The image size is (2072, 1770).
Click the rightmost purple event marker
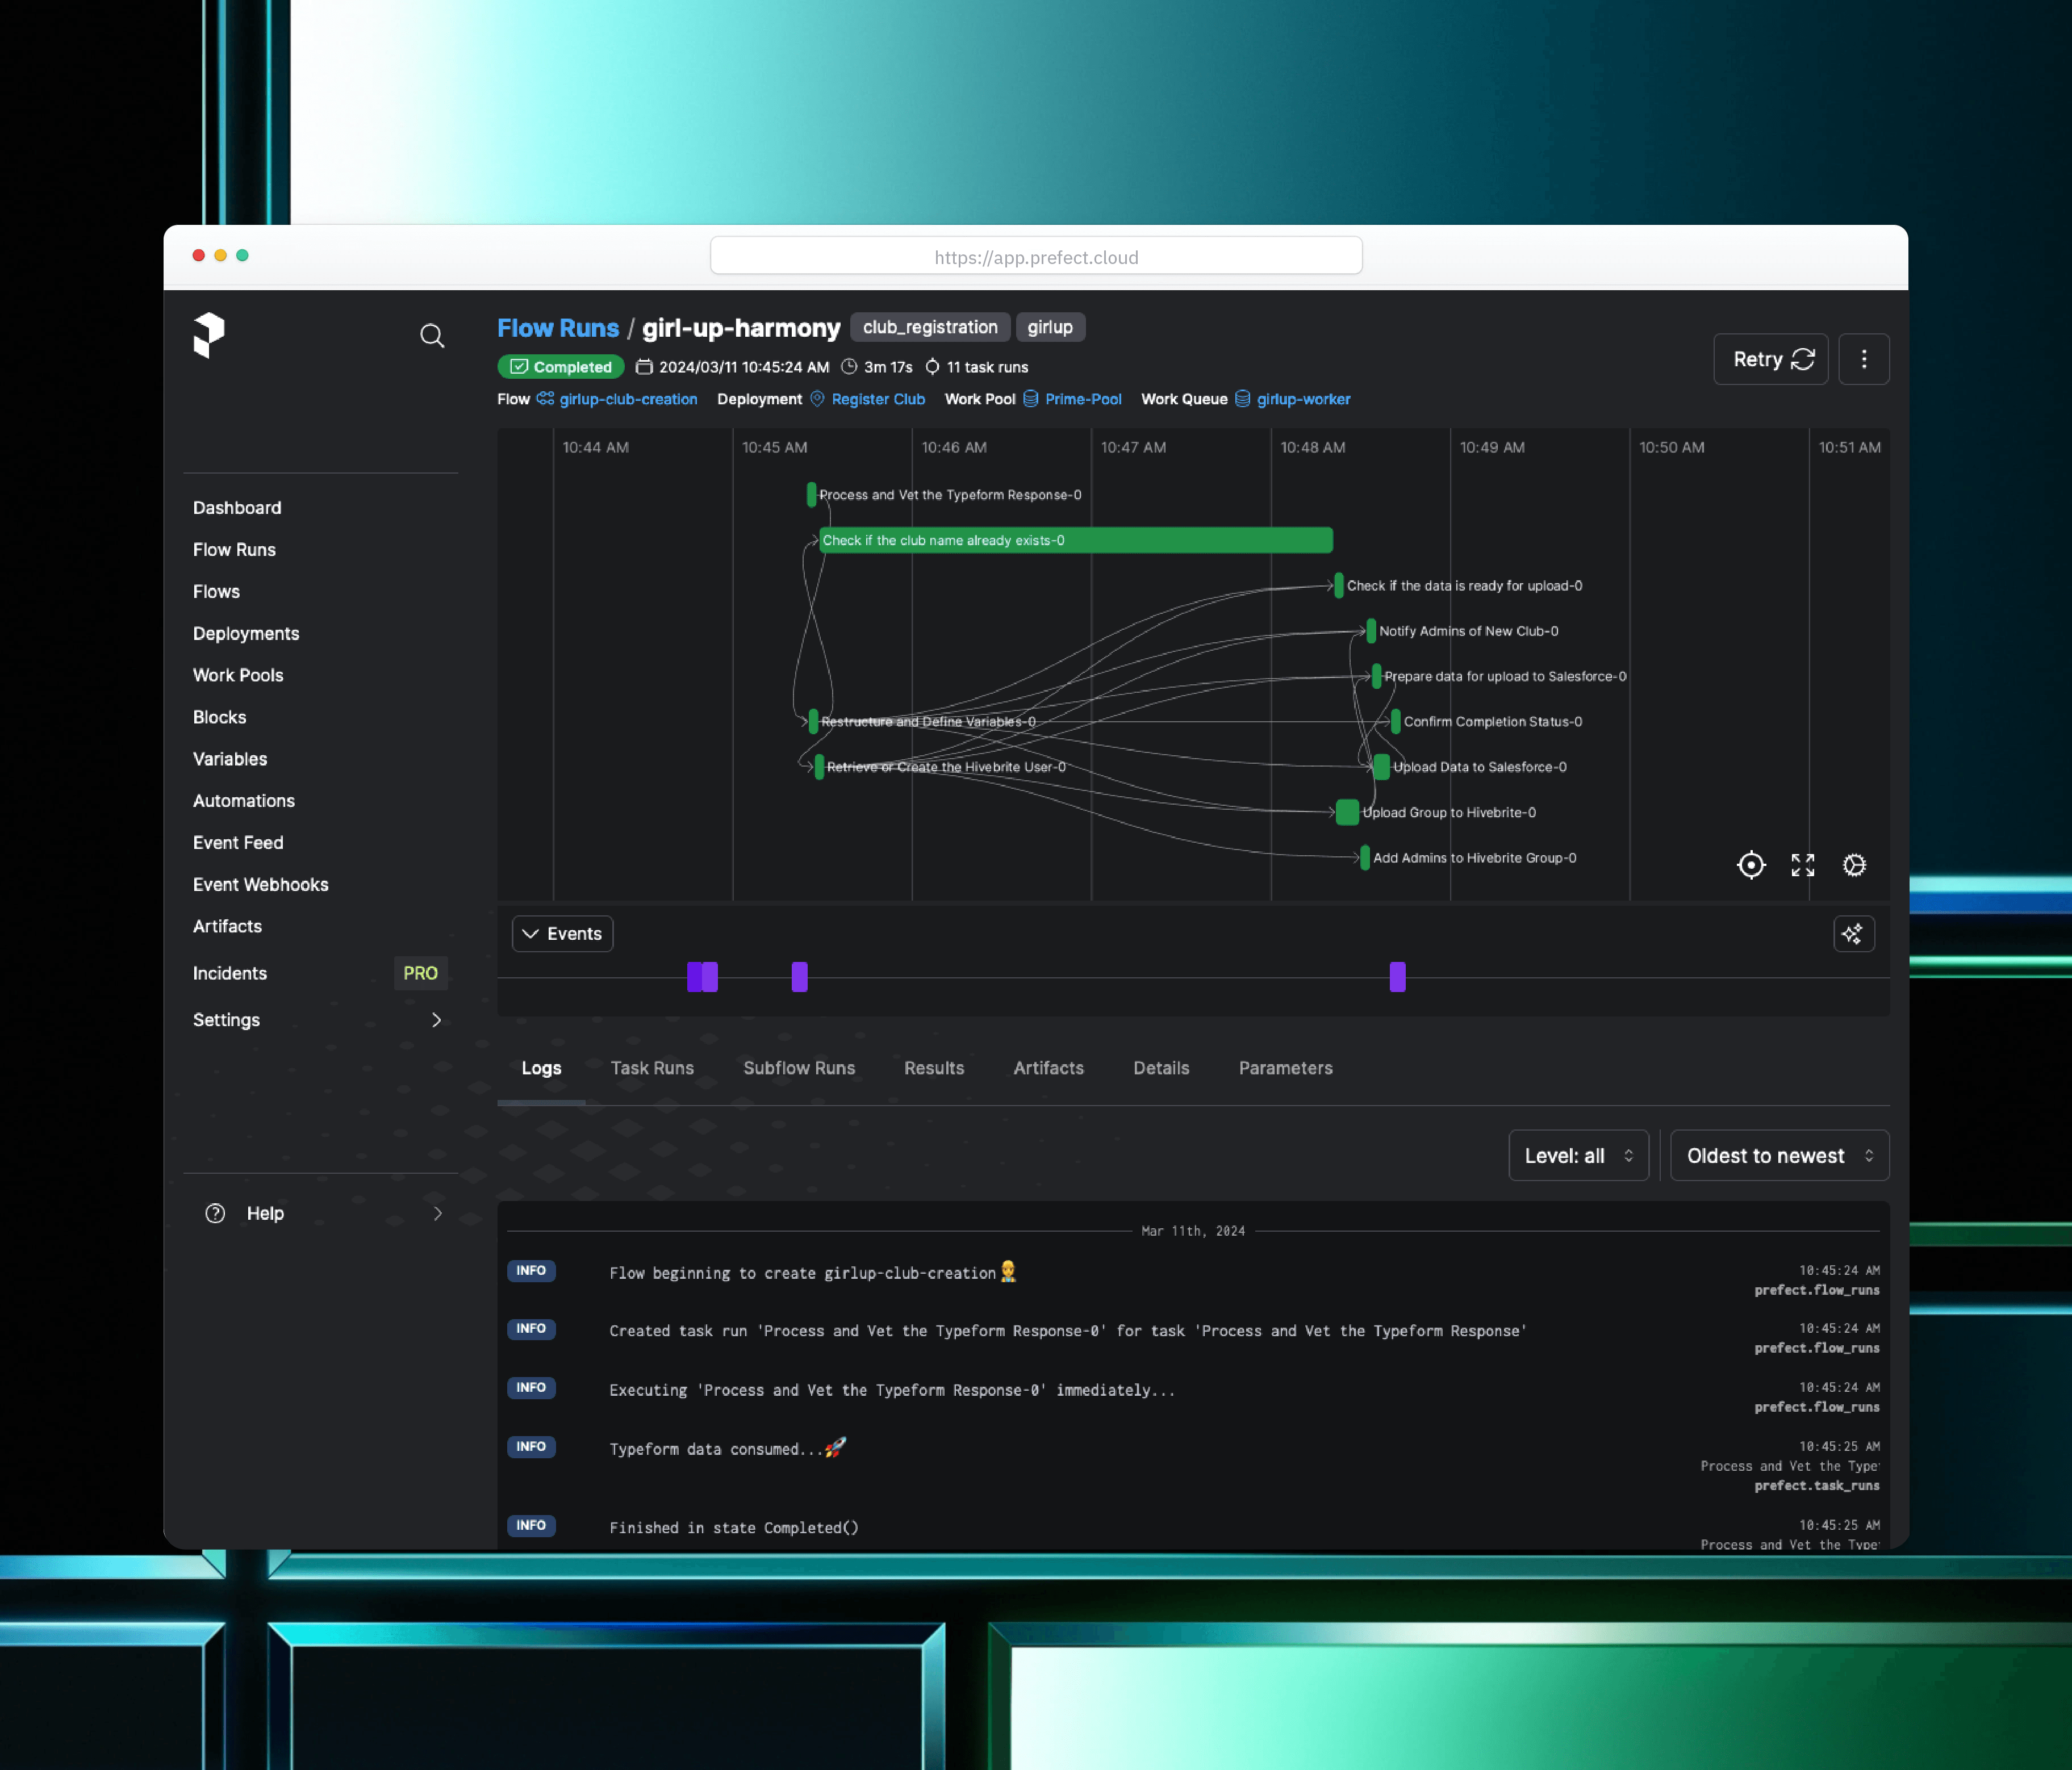[1397, 976]
